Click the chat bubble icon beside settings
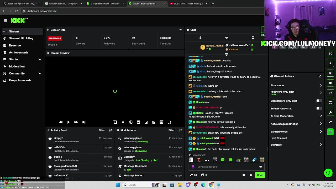The image size is (336, 189). tap(244, 175)
